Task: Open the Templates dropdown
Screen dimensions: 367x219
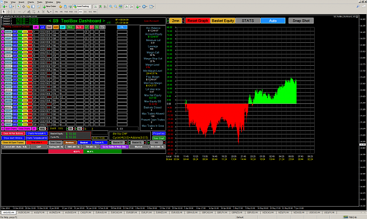Action: 154,6
